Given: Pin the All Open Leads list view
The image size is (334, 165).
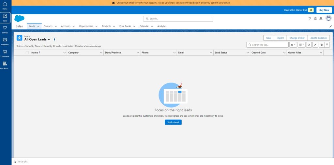Looking at the screenshot, I should point(54,39).
